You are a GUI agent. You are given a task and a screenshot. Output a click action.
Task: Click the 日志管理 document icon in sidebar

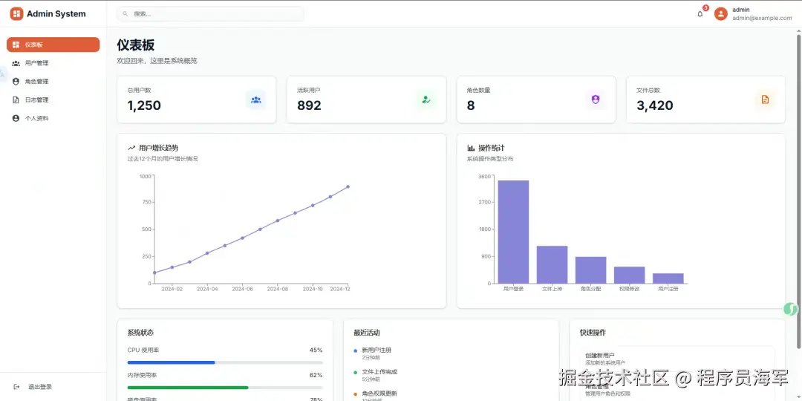[x=16, y=100]
